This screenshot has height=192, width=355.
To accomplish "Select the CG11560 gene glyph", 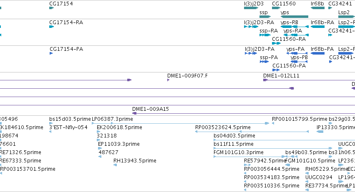I will (x=276, y=8).
